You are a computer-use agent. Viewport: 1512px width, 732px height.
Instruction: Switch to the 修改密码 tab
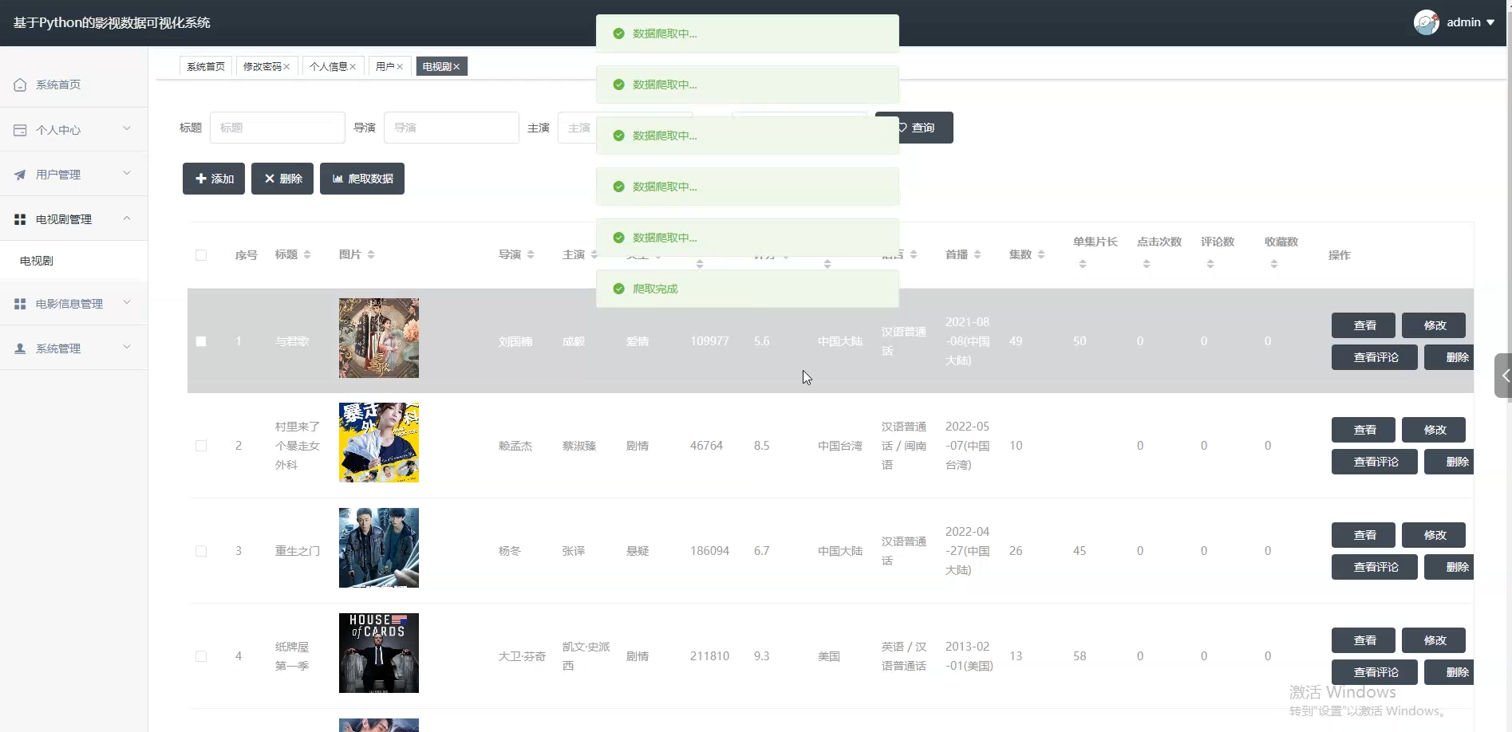(x=263, y=67)
